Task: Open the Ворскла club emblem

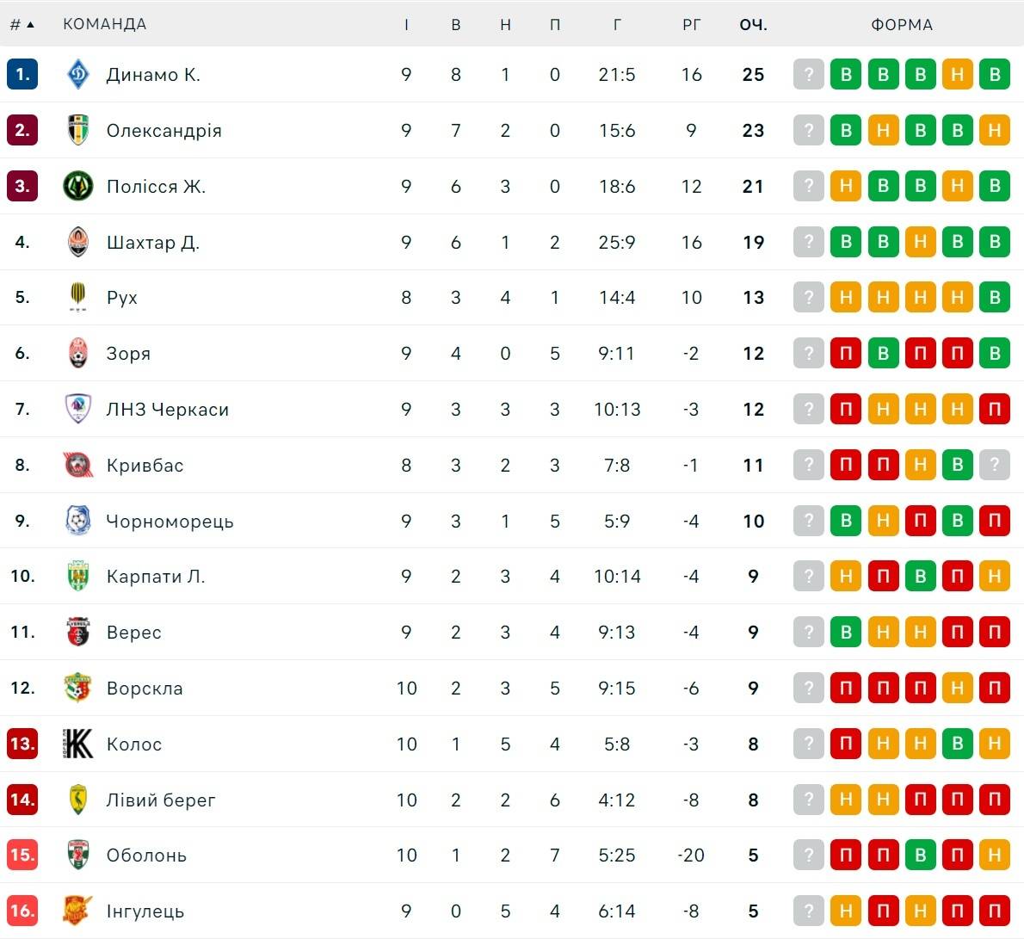Action: (78, 688)
